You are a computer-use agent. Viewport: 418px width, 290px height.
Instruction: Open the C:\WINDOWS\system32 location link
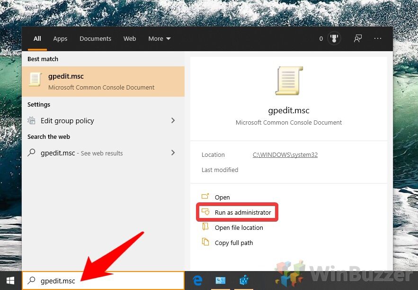tap(285, 155)
